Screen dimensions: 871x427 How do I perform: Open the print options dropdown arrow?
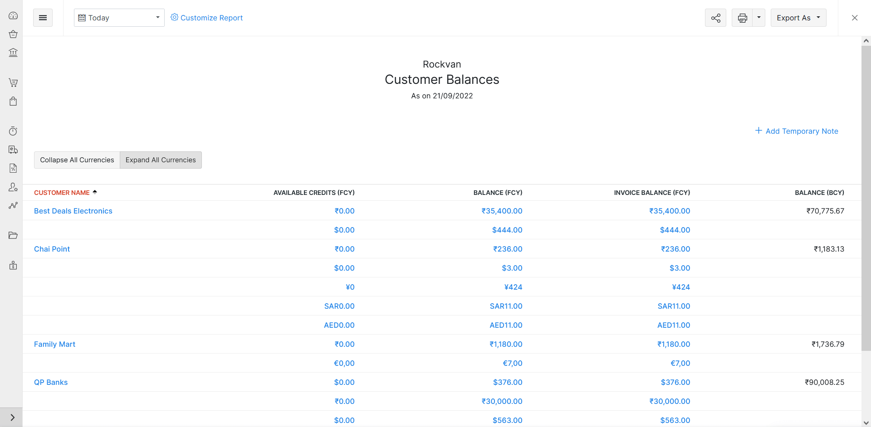click(x=759, y=18)
